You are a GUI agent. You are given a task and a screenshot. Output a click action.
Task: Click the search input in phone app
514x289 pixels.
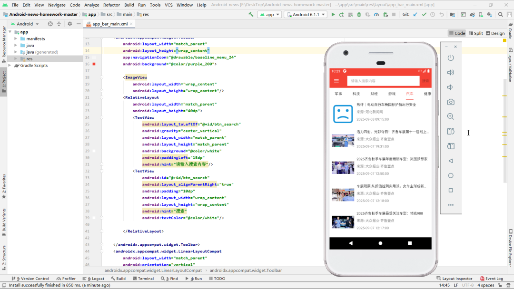pyautogui.click(x=383, y=81)
